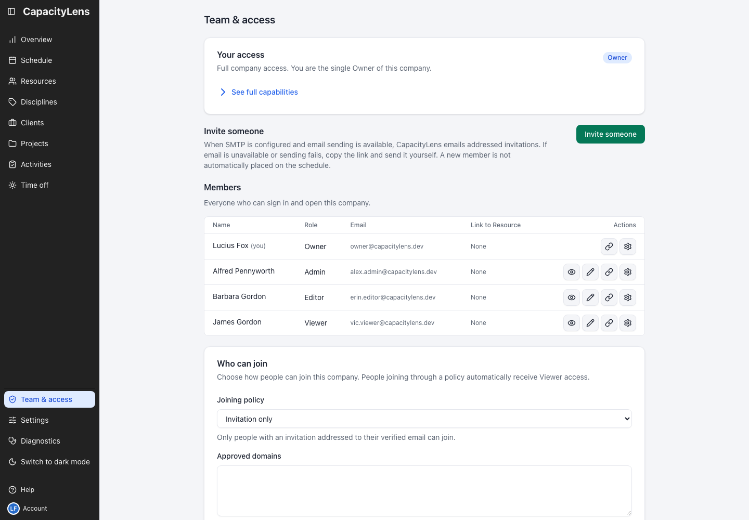Click the Link to Resource column header

coord(496,225)
